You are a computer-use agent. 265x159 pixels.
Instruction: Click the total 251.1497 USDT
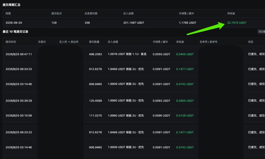pos(134,23)
